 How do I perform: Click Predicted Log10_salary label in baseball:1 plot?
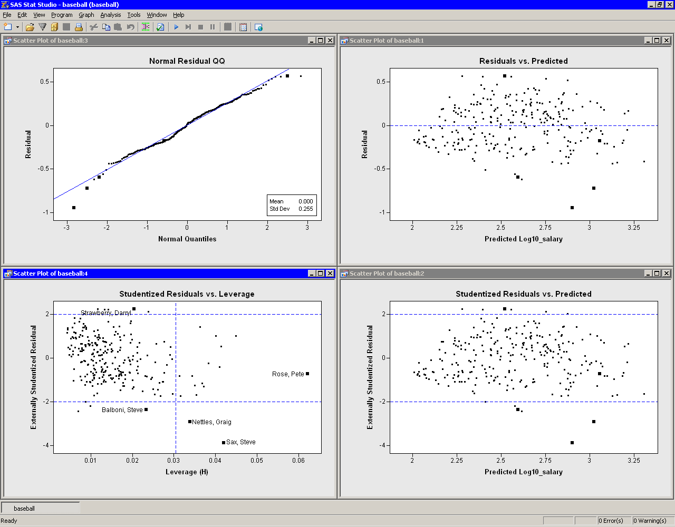[524, 239]
